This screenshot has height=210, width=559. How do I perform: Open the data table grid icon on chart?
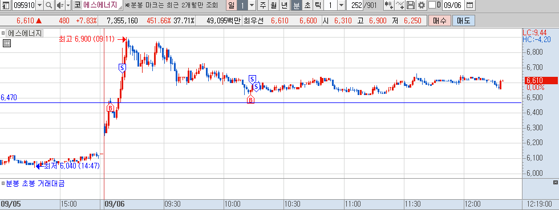(7, 44)
